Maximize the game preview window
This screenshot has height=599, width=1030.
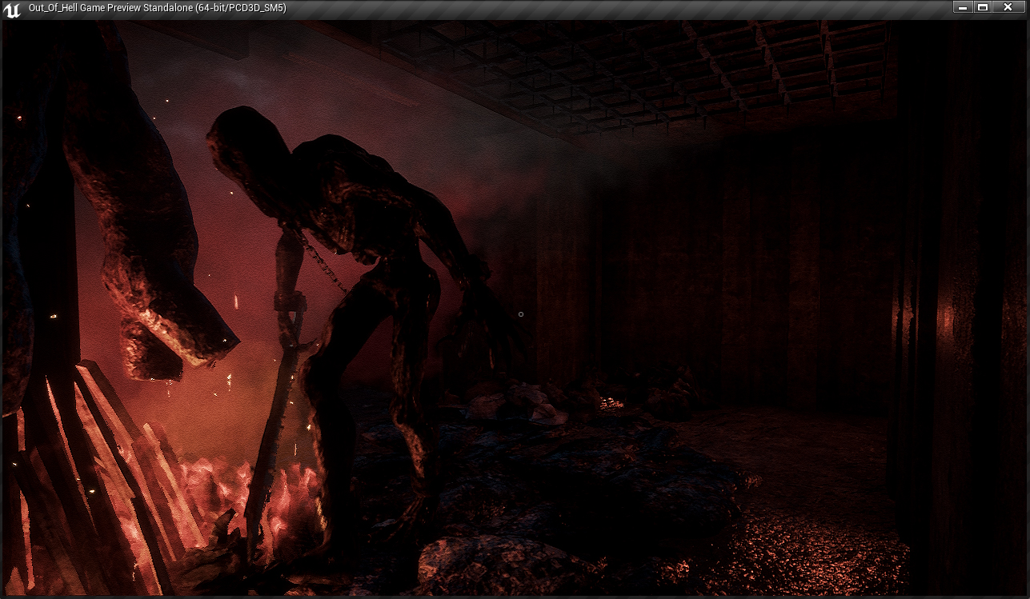pos(983,7)
